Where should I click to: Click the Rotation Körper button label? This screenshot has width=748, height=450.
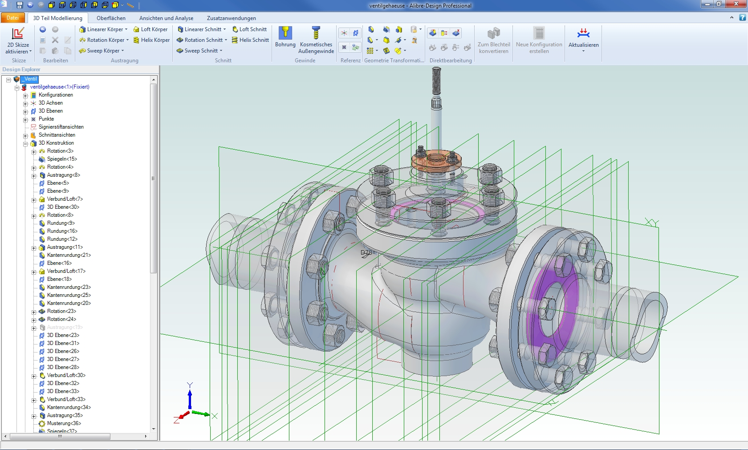[x=106, y=40]
